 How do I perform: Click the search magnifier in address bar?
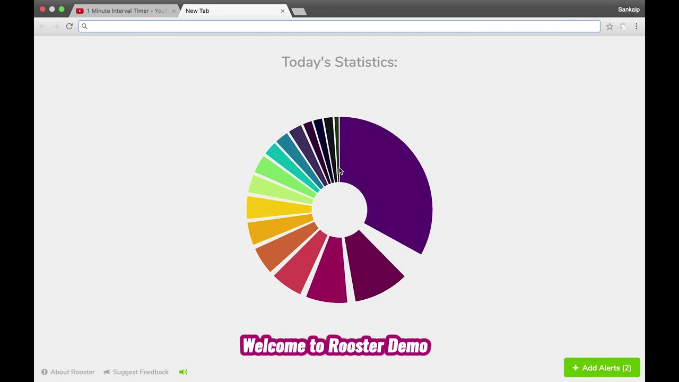point(84,26)
